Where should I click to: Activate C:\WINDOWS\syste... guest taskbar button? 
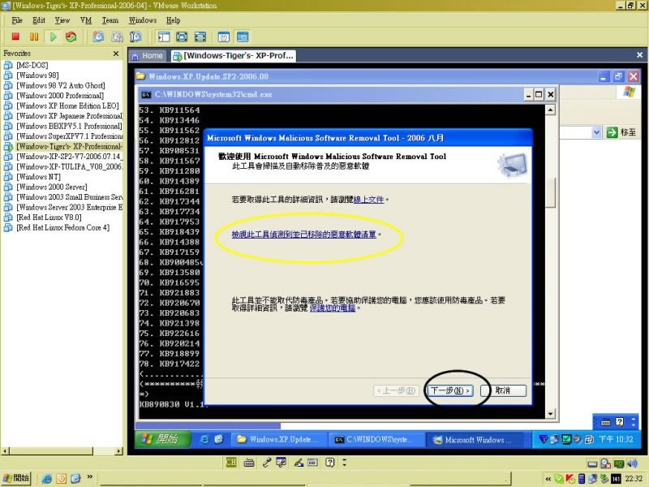click(x=376, y=440)
